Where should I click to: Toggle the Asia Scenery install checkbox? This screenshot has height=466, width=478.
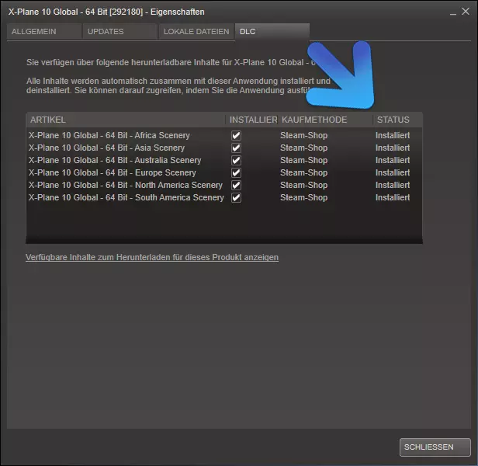[236, 148]
